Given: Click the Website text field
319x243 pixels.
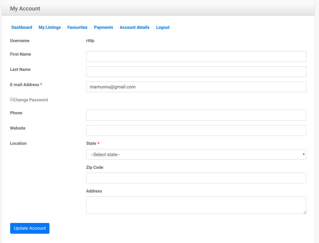Looking at the screenshot, I should point(196,130).
